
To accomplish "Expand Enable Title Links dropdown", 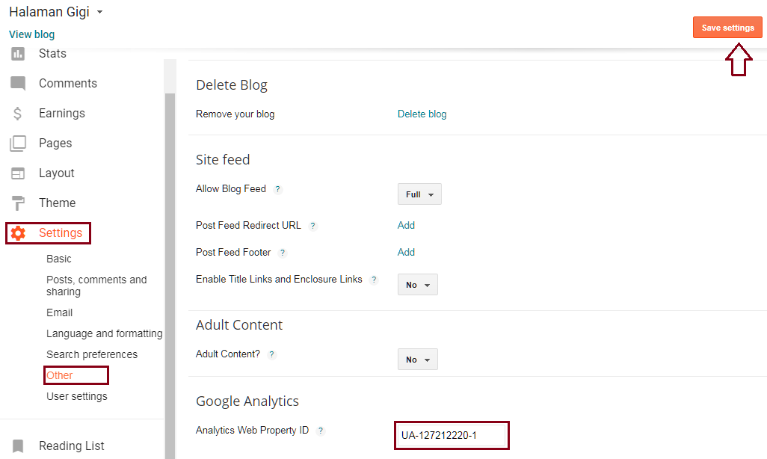I will pos(417,285).
